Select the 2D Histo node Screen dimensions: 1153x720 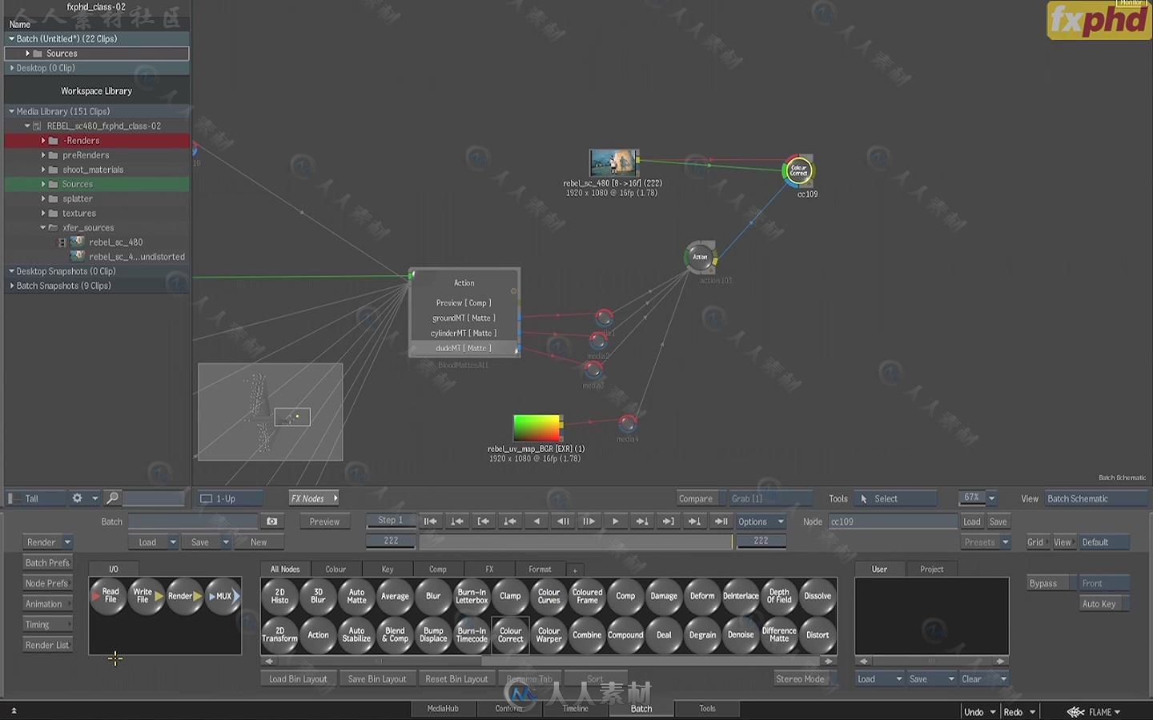(x=279, y=596)
